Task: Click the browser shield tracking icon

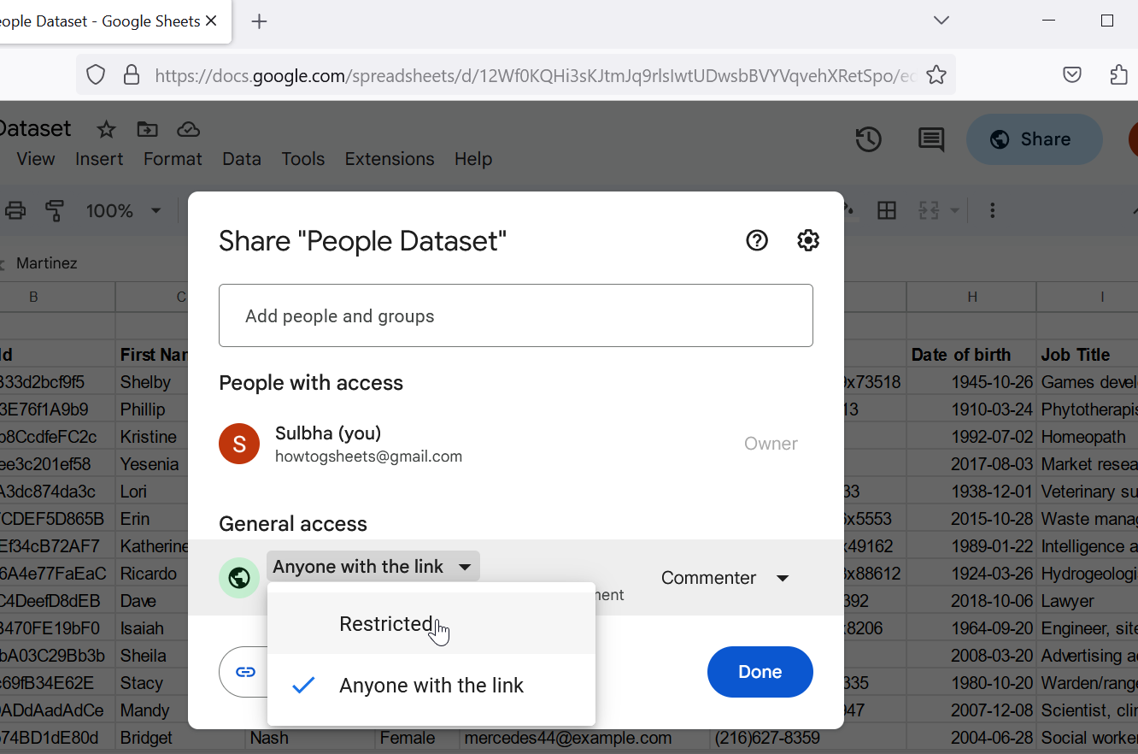Action: click(96, 75)
